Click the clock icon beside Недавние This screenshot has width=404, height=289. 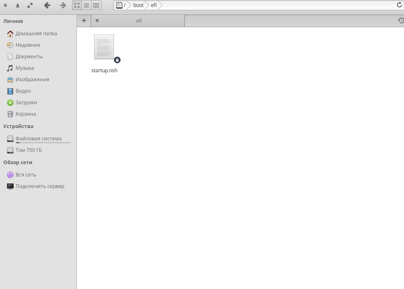pos(10,45)
